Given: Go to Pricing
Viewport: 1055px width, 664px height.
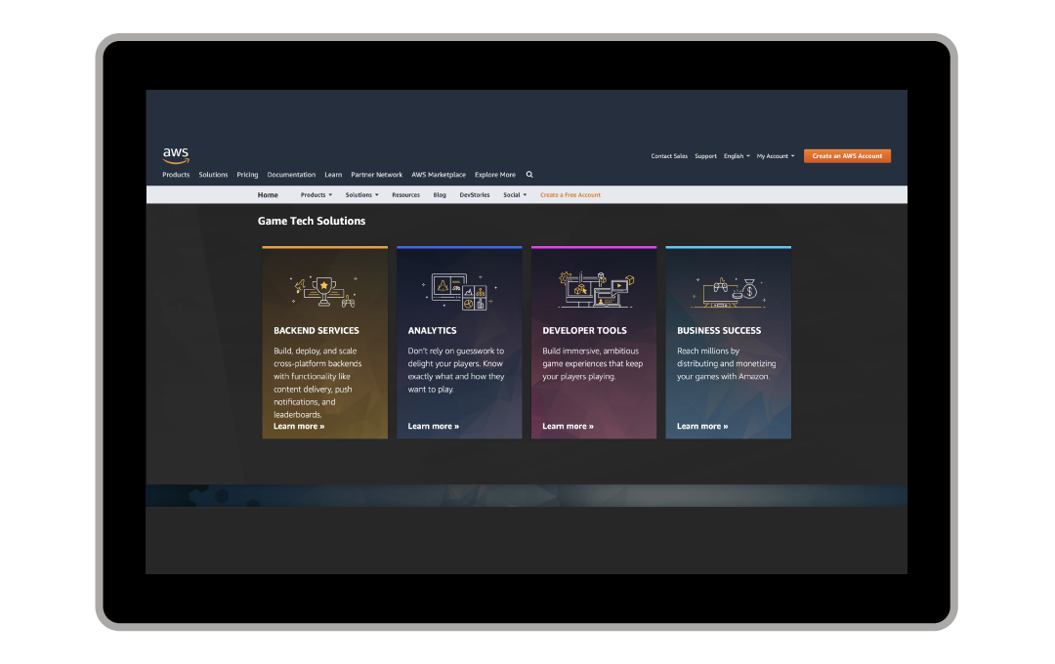Looking at the screenshot, I should tap(247, 175).
